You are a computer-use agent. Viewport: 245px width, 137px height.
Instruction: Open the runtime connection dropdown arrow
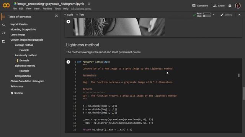[214, 15]
